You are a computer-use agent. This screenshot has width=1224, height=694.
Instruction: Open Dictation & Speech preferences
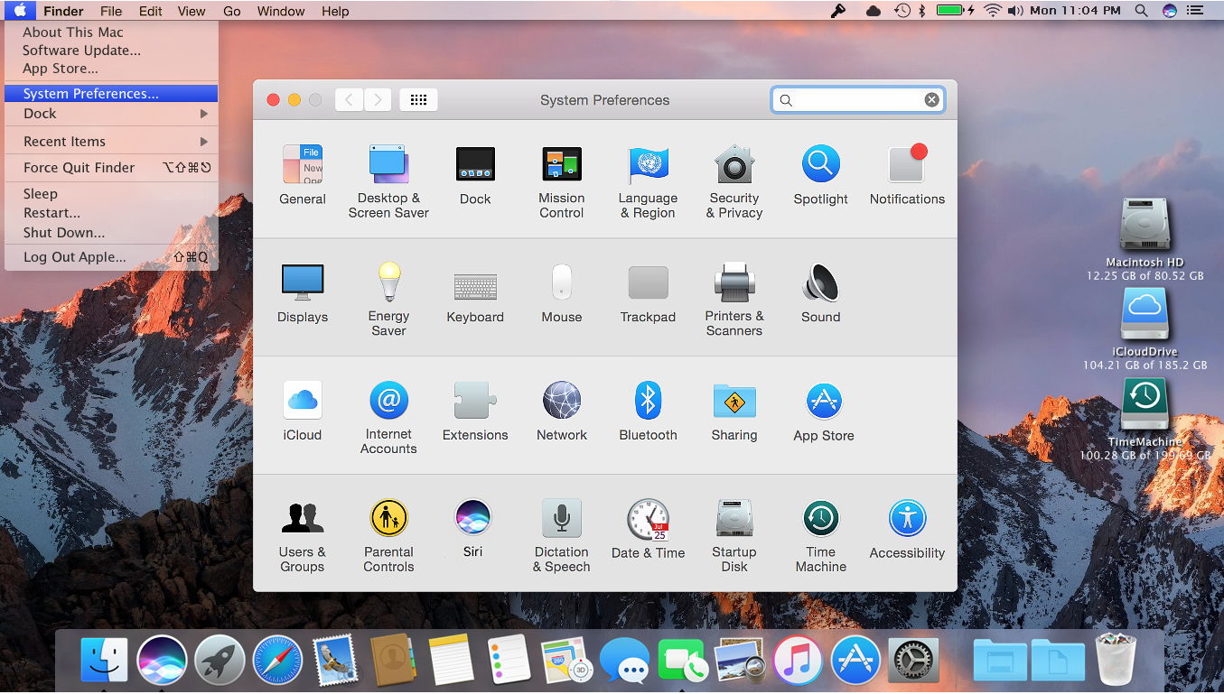click(x=562, y=535)
